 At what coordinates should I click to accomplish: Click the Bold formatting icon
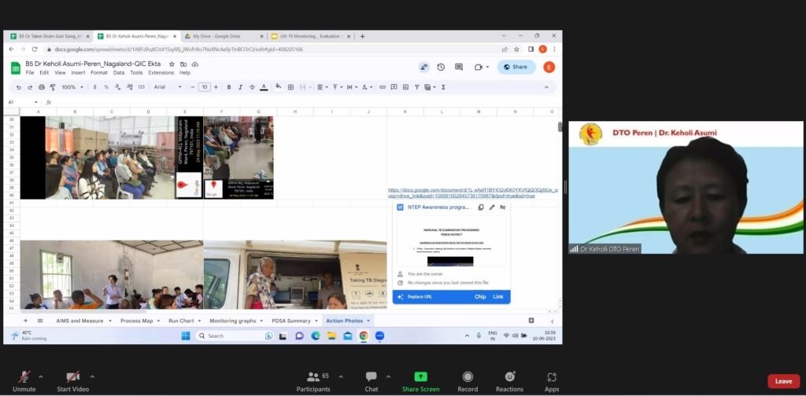228,87
